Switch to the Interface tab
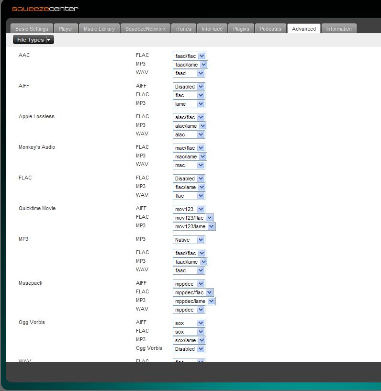The width and height of the screenshot is (381, 391). (212, 29)
